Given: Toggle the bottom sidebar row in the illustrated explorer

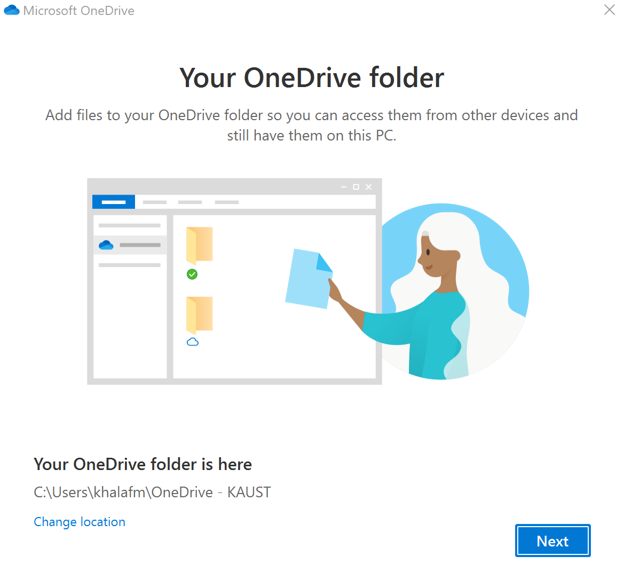Looking at the screenshot, I should [130, 264].
